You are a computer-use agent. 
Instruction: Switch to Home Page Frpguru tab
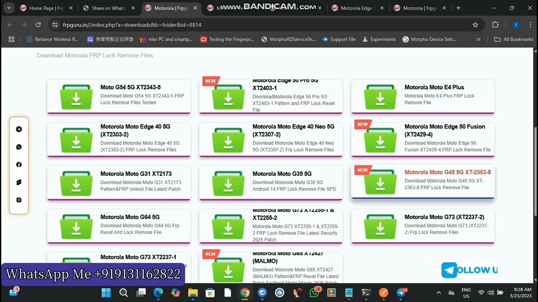[x=46, y=8]
